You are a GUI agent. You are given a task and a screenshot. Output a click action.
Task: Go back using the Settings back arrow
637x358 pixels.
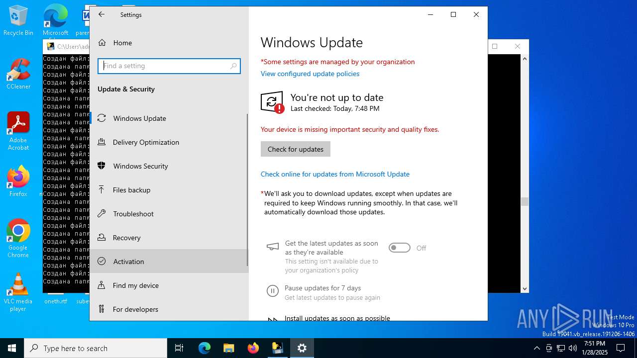102,14
